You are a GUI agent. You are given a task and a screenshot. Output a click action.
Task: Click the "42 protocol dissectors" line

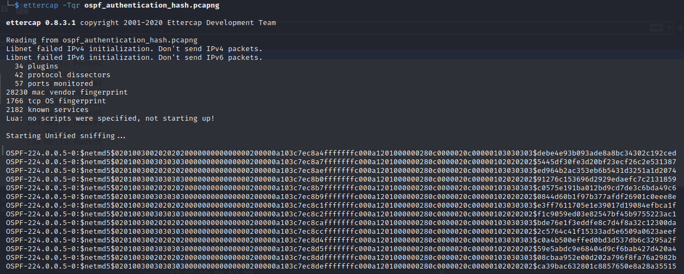coord(62,75)
